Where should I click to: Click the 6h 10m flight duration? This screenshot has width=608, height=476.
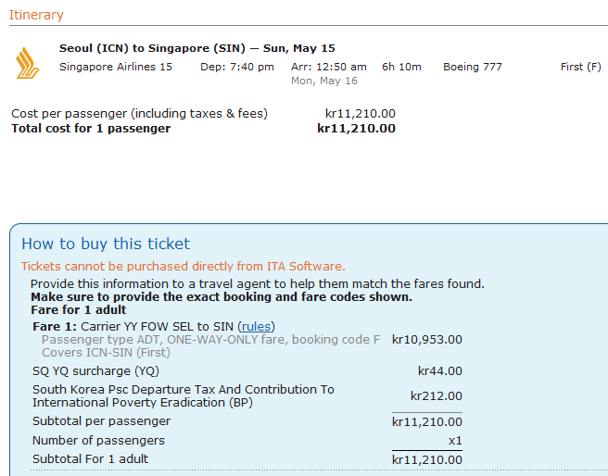[x=400, y=67]
